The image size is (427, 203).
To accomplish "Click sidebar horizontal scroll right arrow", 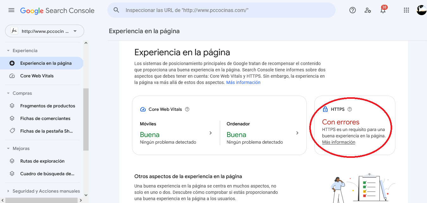I will coord(81,200).
